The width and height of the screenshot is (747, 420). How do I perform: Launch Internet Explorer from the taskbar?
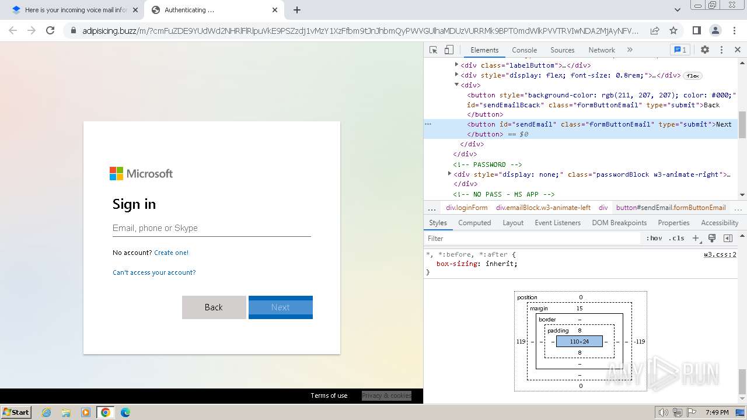pos(46,412)
